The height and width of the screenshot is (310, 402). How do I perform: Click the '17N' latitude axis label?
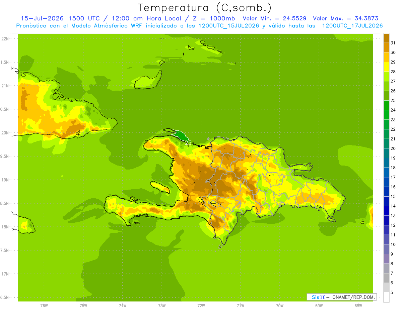pyautogui.click(x=5, y=274)
